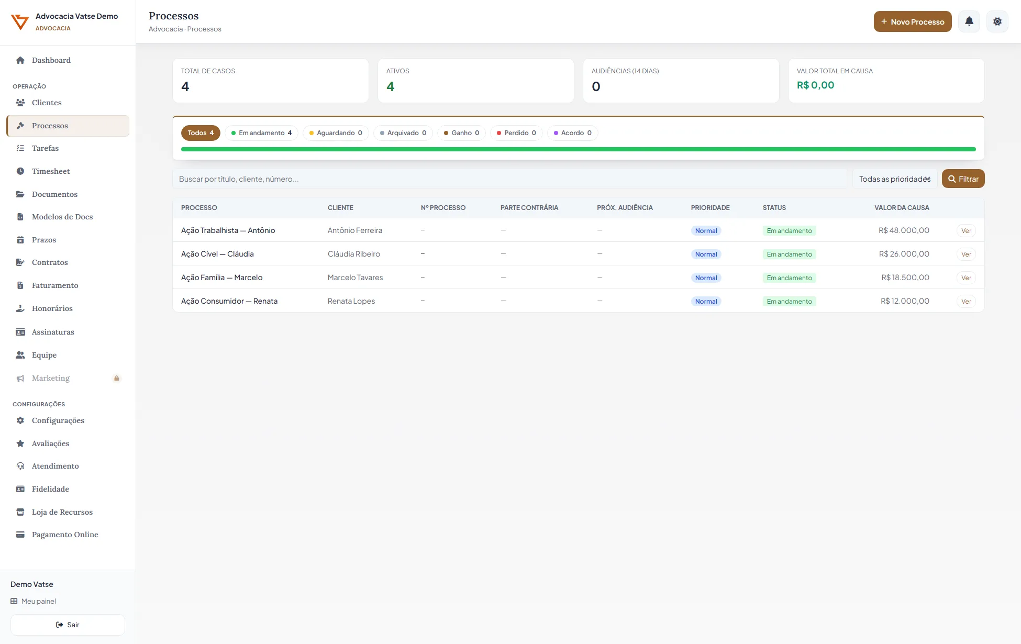1021x644 pixels.
Task: Select the Ganho filter tab
Action: click(x=461, y=133)
